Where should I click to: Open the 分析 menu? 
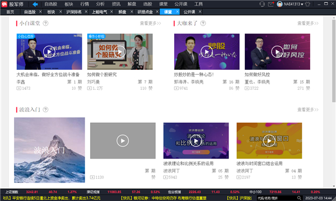pyautogui.click(x=100, y=4)
